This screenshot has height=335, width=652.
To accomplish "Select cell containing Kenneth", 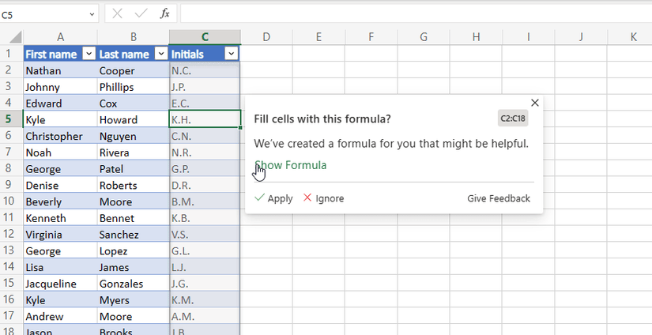I will [60, 218].
